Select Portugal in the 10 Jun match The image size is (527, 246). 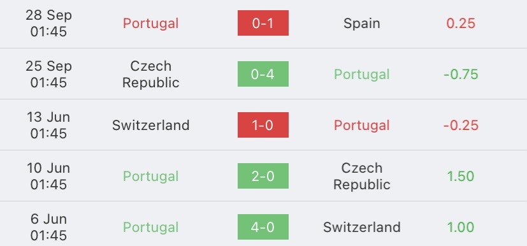coord(150,177)
